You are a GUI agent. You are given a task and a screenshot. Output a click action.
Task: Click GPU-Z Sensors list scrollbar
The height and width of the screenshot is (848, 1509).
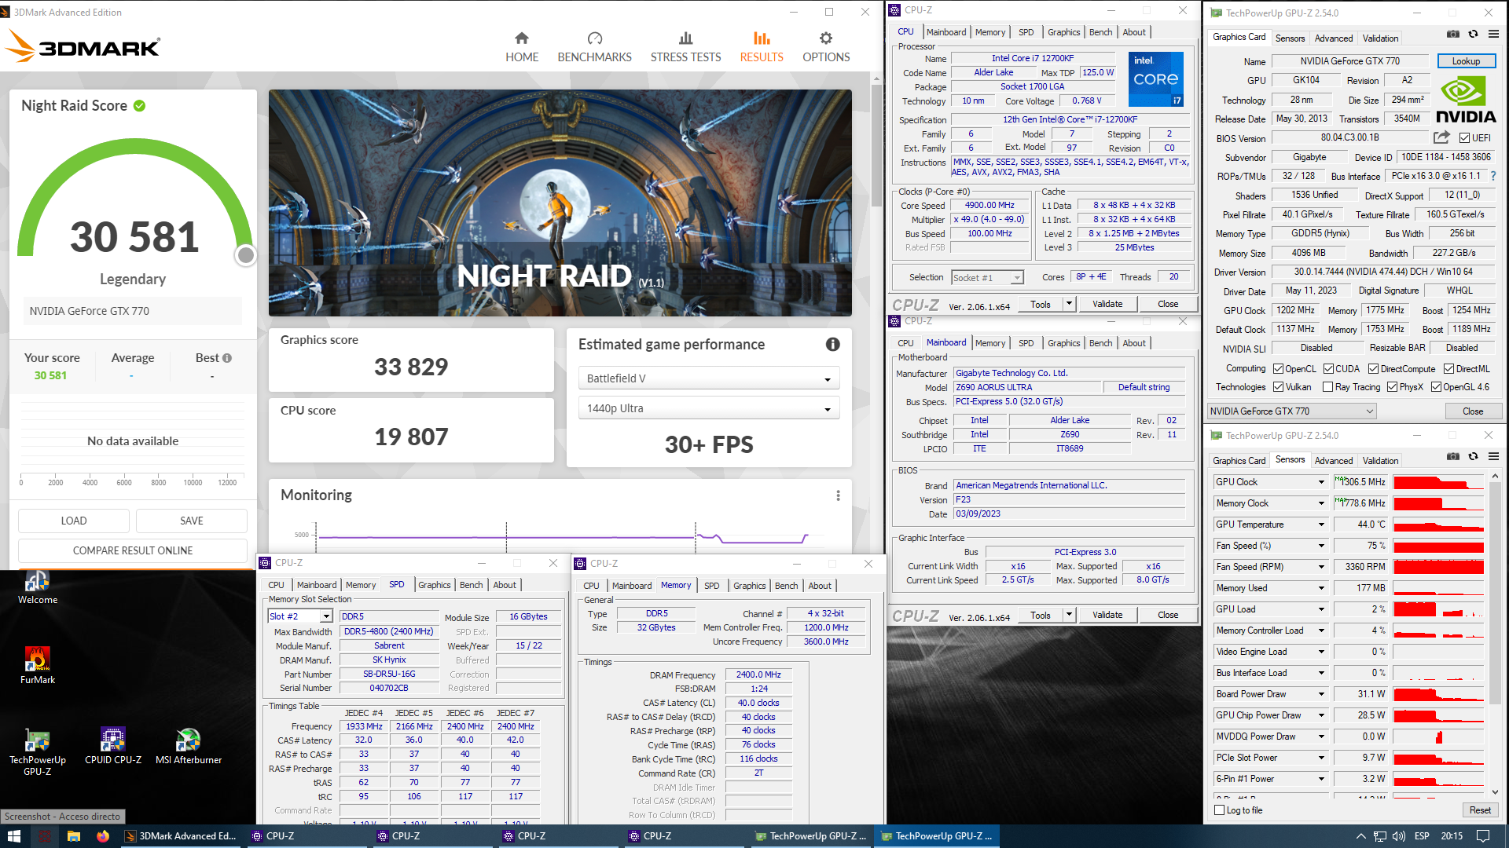[x=1495, y=593]
